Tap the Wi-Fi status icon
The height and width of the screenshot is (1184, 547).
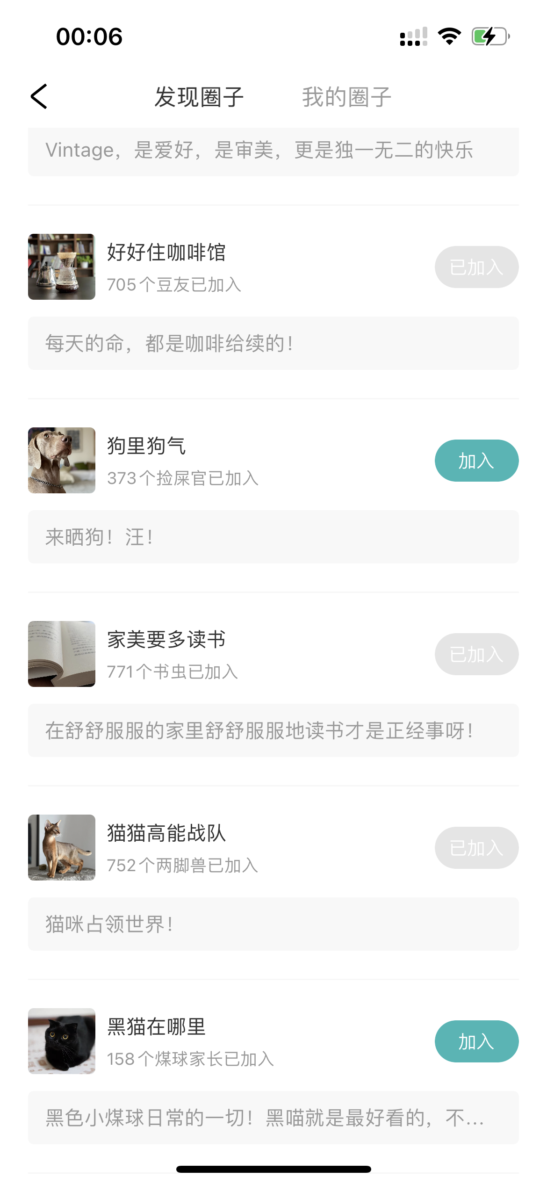[449, 36]
